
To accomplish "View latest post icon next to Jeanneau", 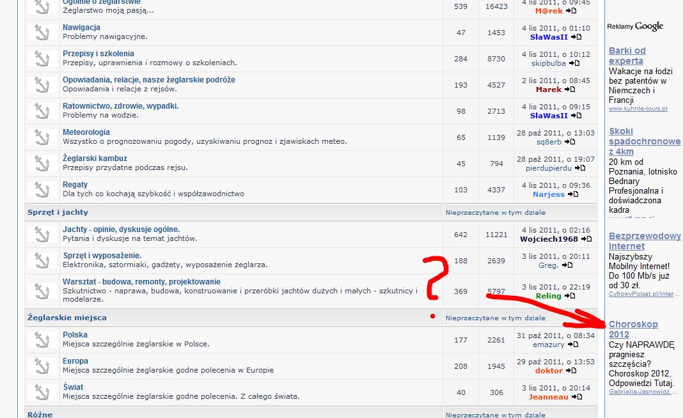I will (577, 397).
